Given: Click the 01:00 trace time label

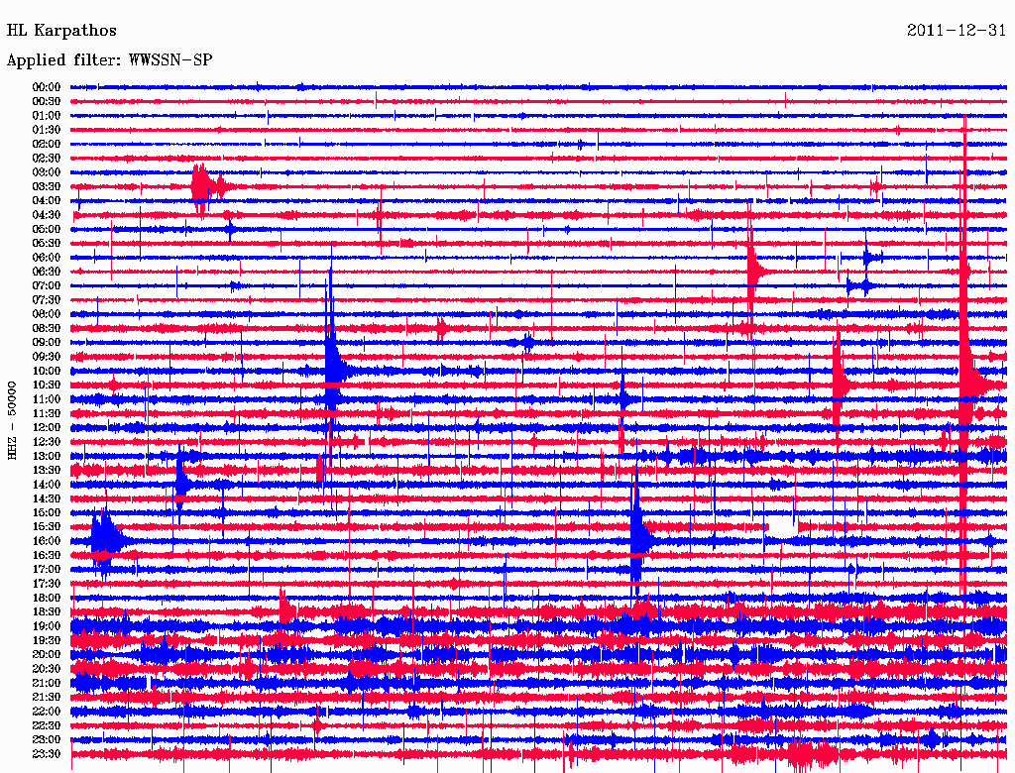Looking at the screenshot, I should tap(46, 115).
